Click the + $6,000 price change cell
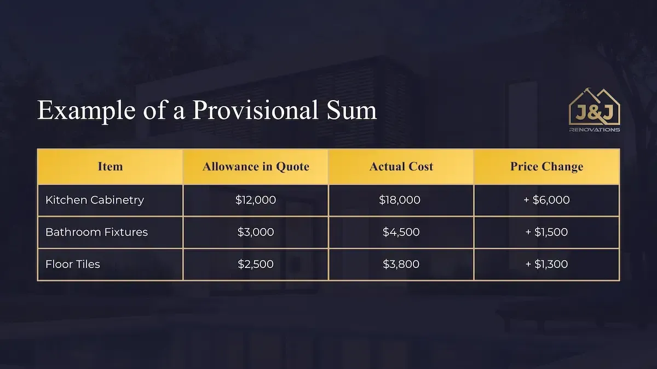This screenshot has width=657, height=369. [x=546, y=200]
